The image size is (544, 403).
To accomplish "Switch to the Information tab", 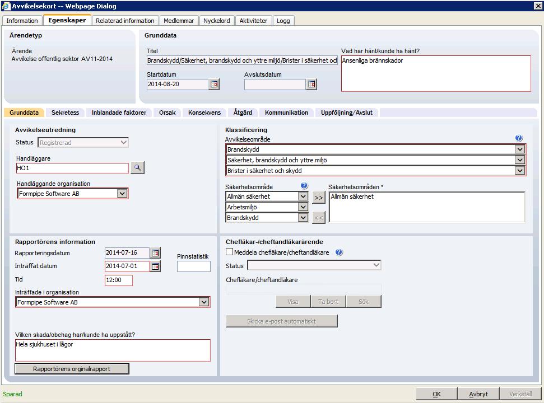I will pyautogui.click(x=22, y=21).
